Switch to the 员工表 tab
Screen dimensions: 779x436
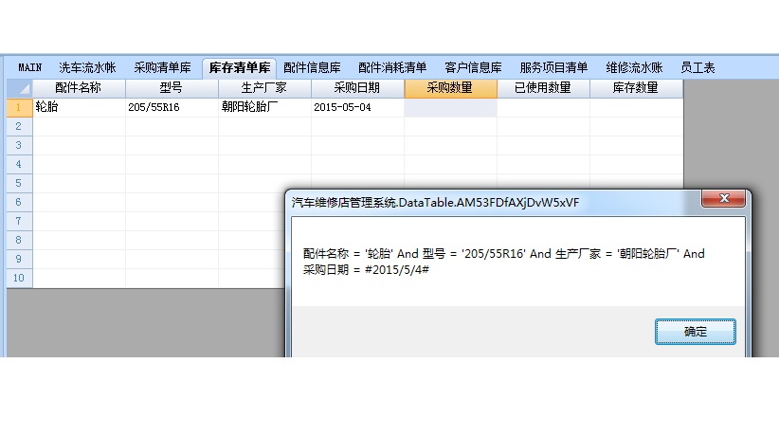697,67
